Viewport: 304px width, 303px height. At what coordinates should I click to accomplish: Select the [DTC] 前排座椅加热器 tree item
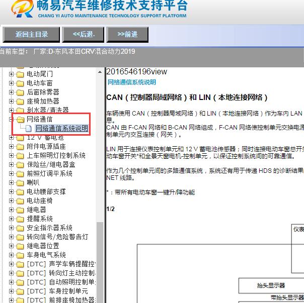click(61, 300)
